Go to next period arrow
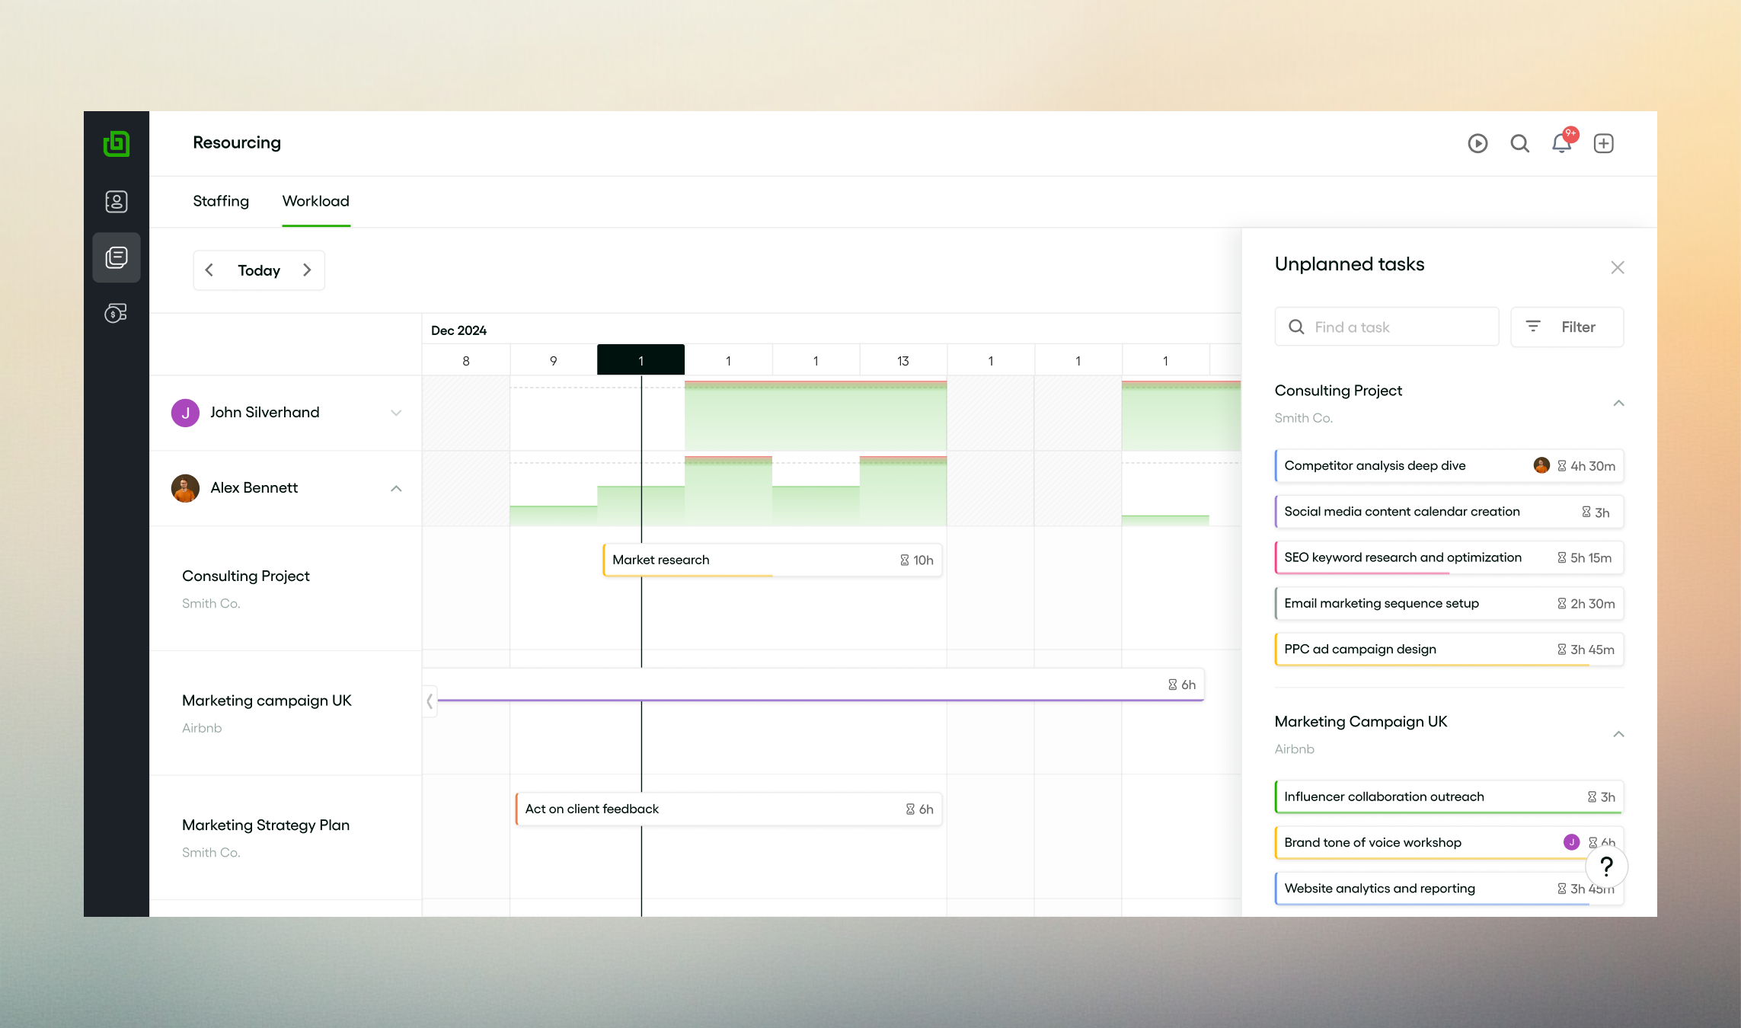Viewport: 1741px width, 1028px height. 307,270
